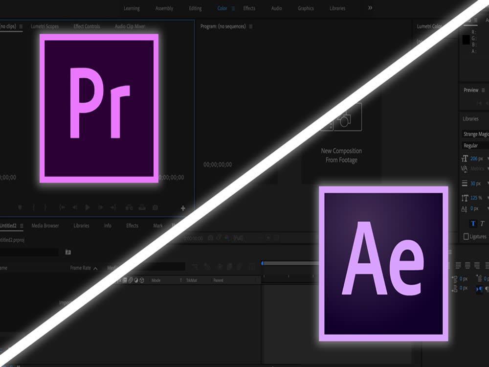Switch to Audio Clip Mixer tab
Viewport: 489px width, 367px height.
130,26
